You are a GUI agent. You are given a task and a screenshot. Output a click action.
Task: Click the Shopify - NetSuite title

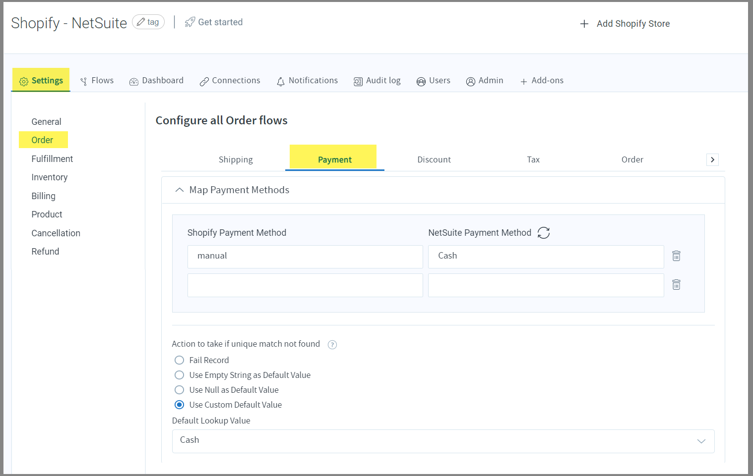[69, 23]
